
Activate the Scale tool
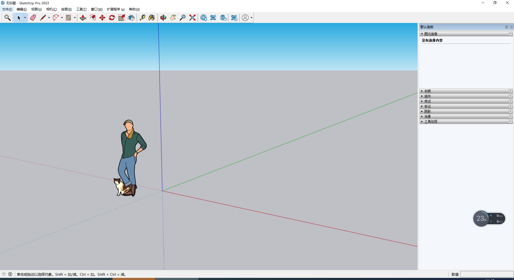(x=122, y=18)
